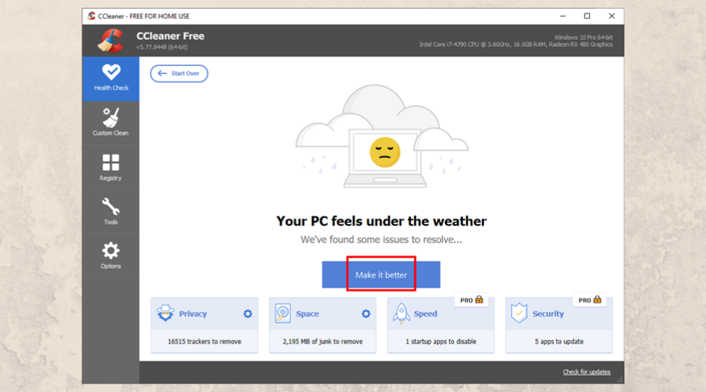Click the CCleaner title bar app icon
This screenshot has height=392, width=706.
click(92, 16)
